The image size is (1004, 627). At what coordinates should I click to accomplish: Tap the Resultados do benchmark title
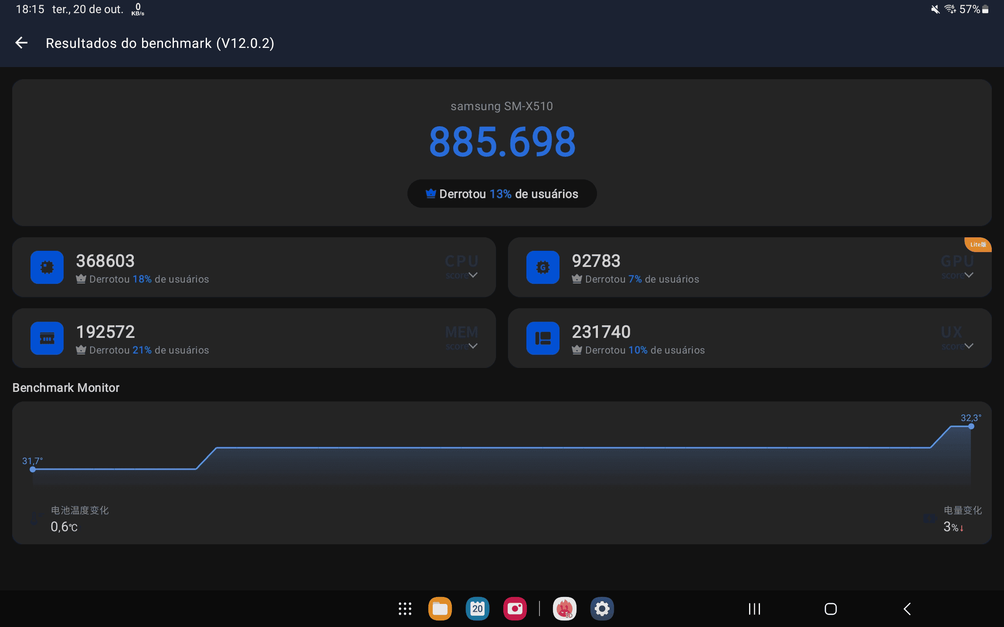point(160,43)
